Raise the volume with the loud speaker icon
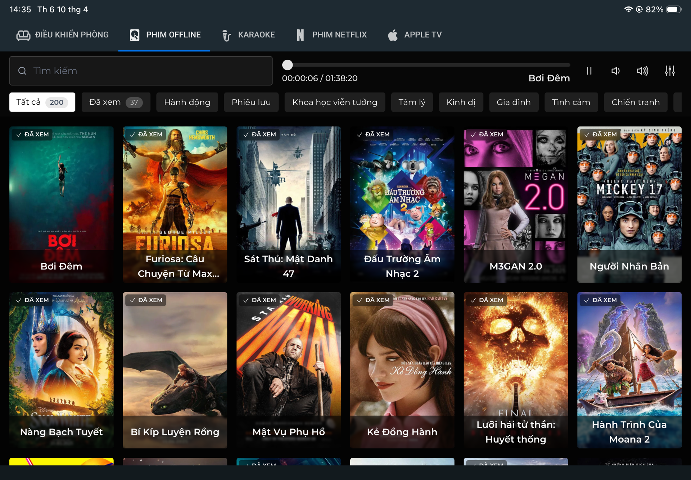Image resolution: width=691 pixels, height=480 pixels. coord(642,71)
